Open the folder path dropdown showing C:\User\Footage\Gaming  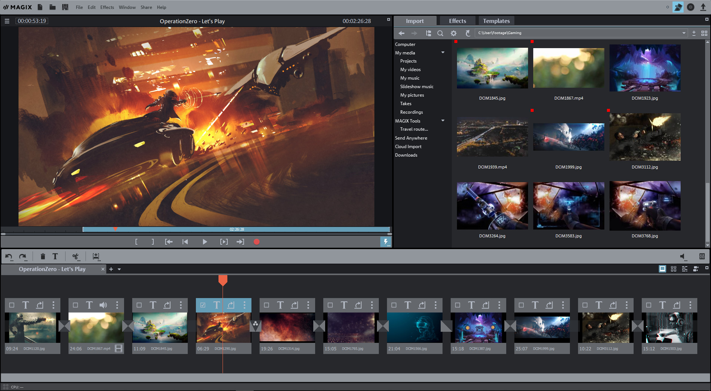click(684, 33)
